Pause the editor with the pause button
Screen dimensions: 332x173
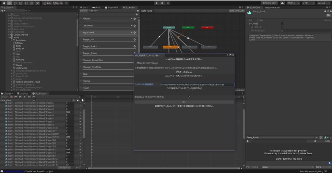coord(162,3)
